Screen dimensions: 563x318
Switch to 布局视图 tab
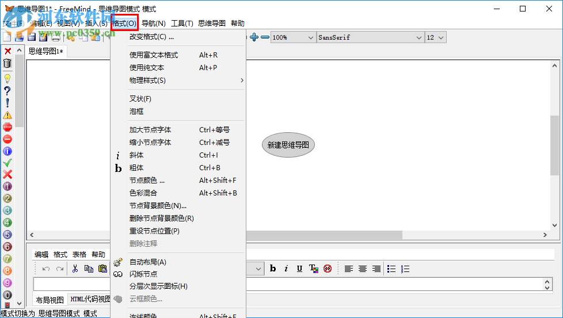[x=50, y=300]
